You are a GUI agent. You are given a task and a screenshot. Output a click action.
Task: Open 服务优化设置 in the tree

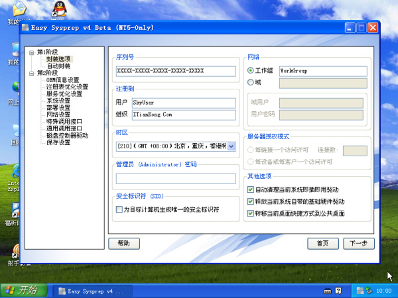pyautogui.click(x=64, y=94)
